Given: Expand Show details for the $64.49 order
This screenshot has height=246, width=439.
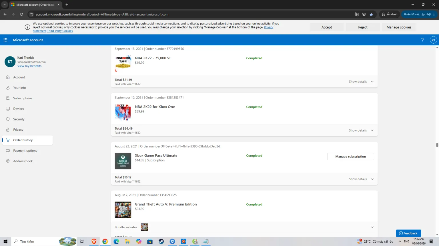Looking at the screenshot, I should click(x=361, y=130).
